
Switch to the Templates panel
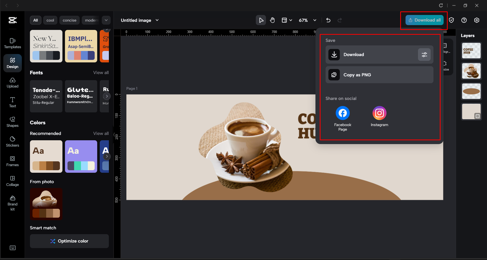[x=12, y=43]
